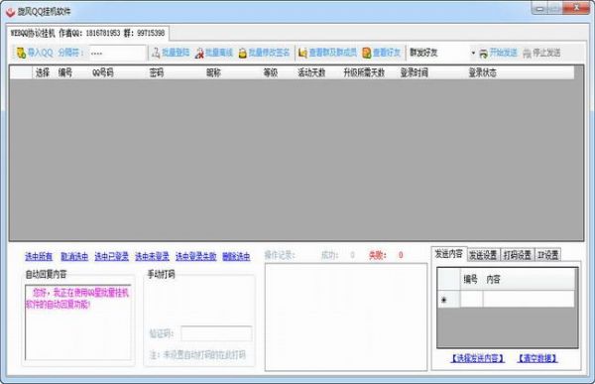
Task: Click the 删除选中 delete selected link
Action: point(236,257)
